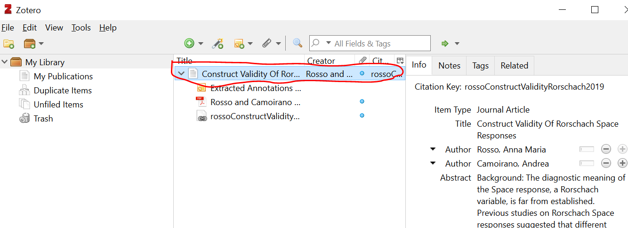
Task: Switch to the Notes tab
Action: pyautogui.click(x=450, y=66)
